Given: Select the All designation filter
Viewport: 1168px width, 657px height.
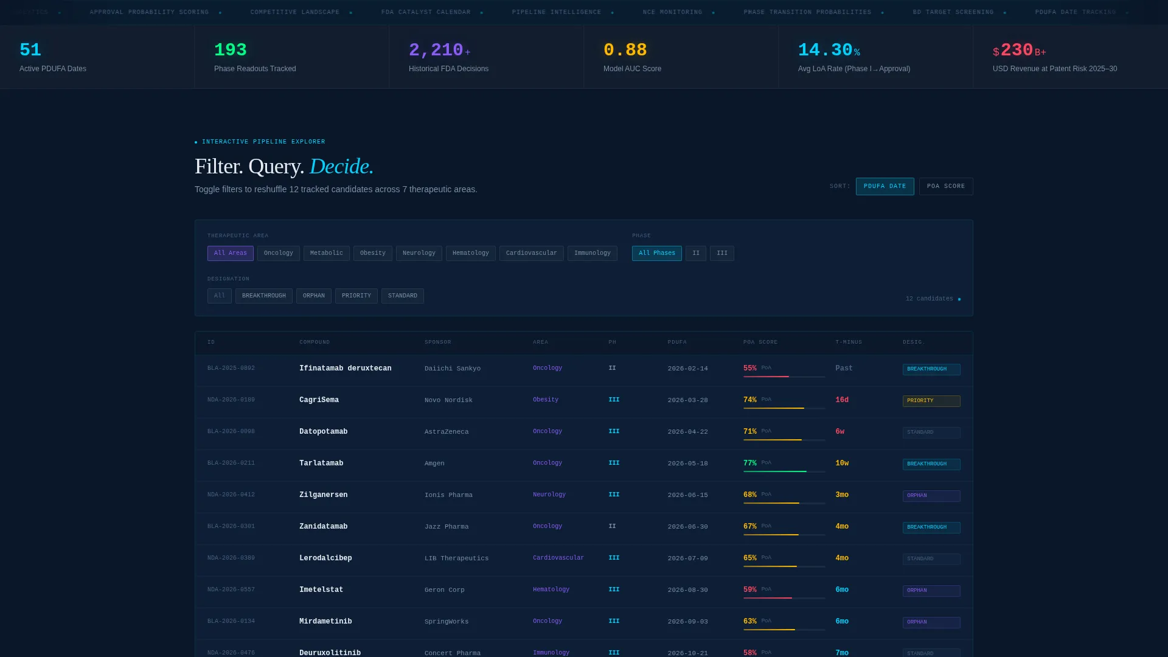Looking at the screenshot, I should click(219, 296).
